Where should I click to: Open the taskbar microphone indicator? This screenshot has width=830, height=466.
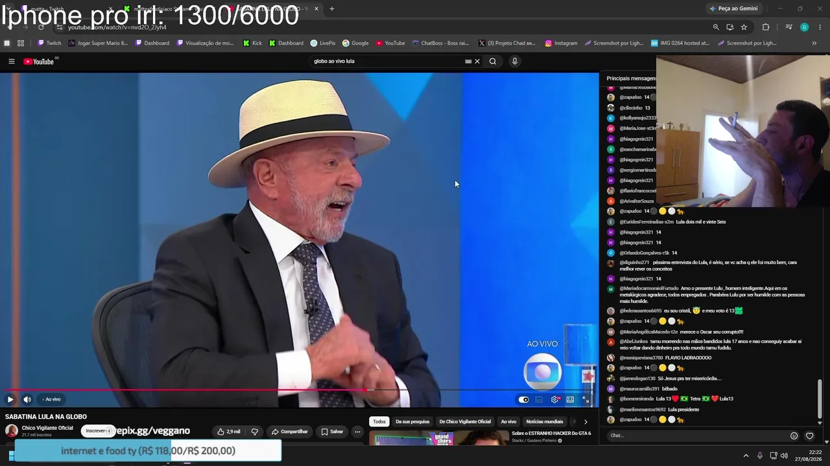point(760,456)
